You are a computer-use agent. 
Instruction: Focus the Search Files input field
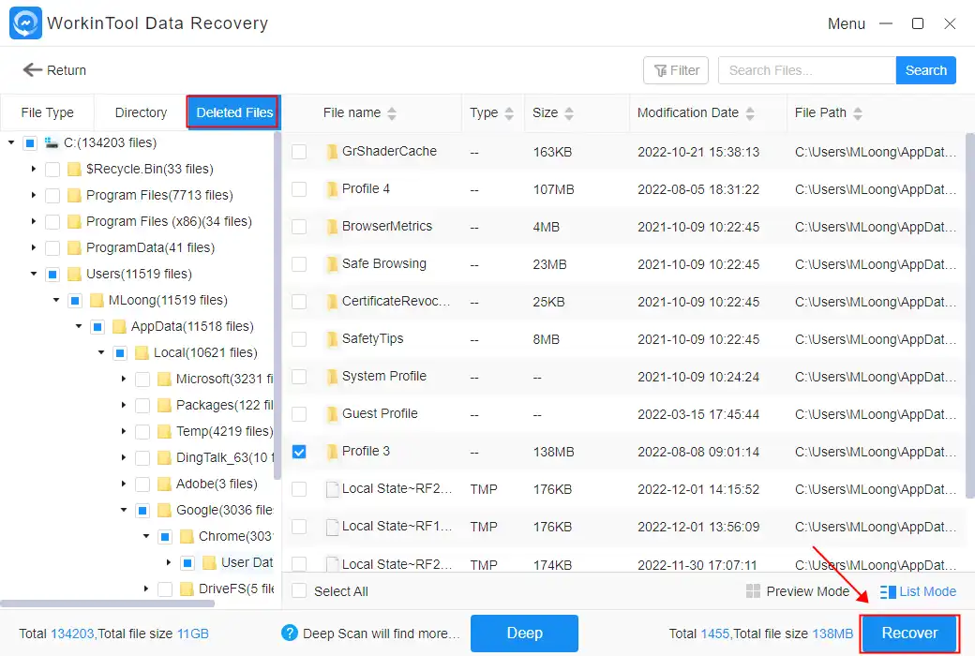coord(806,70)
